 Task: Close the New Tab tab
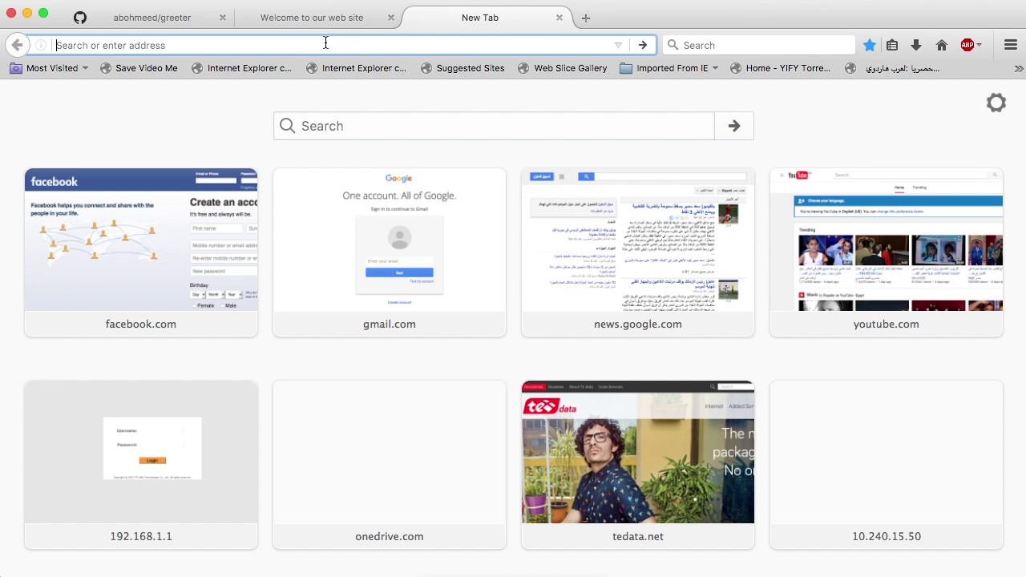pos(559,18)
